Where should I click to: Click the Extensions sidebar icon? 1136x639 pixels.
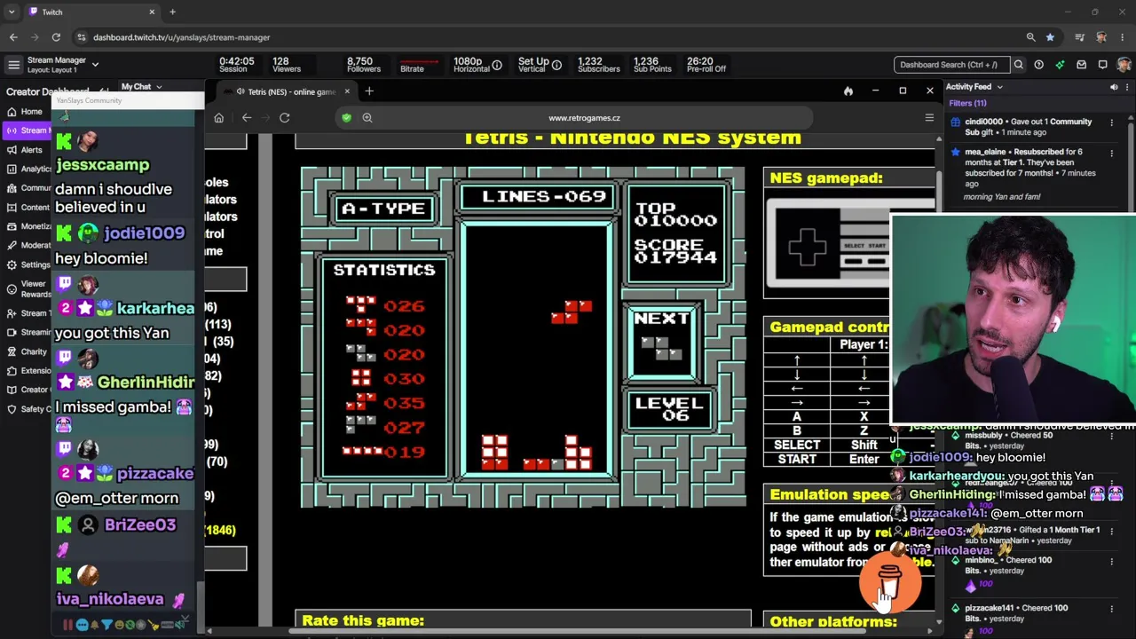(x=12, y=370)
